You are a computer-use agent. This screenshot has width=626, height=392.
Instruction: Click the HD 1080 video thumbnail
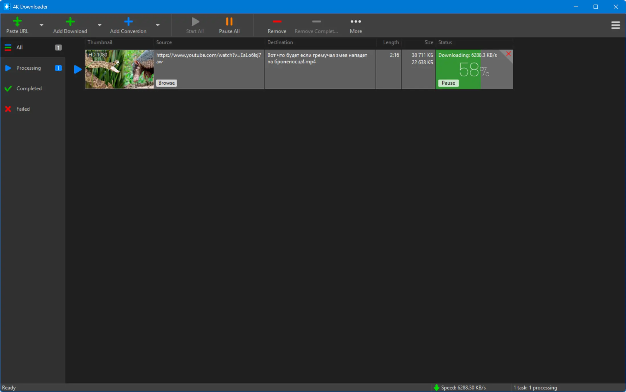(x=119, y=69)
